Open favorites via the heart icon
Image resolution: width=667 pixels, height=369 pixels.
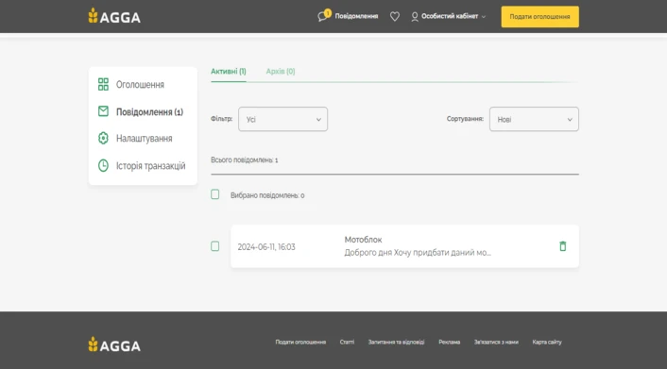click(395, 17)
